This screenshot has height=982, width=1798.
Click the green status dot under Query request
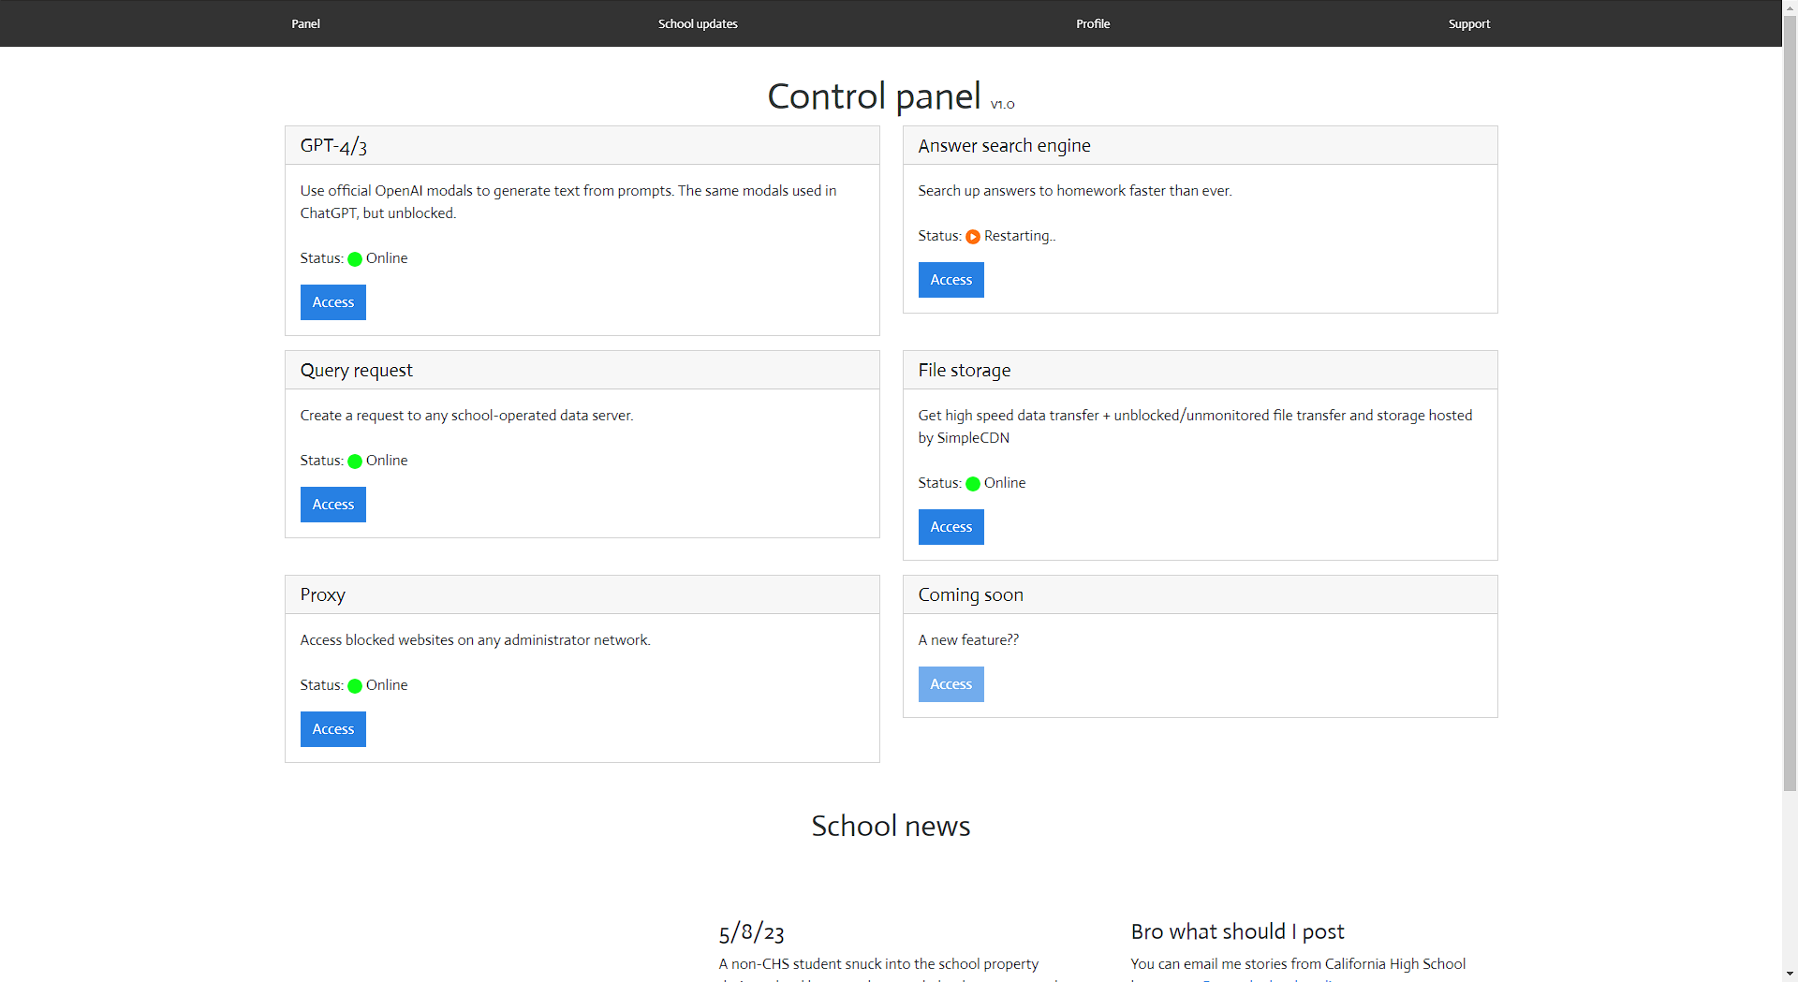[x=355, y=462]
